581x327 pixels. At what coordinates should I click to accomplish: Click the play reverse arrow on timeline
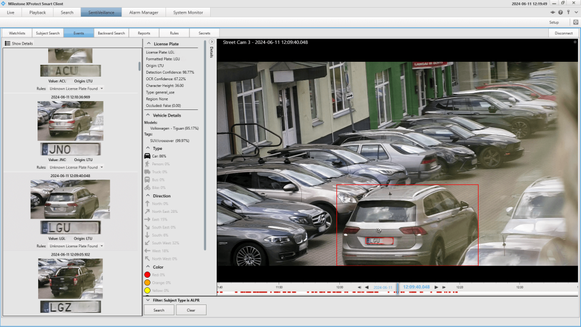click(x=367, y=287)
